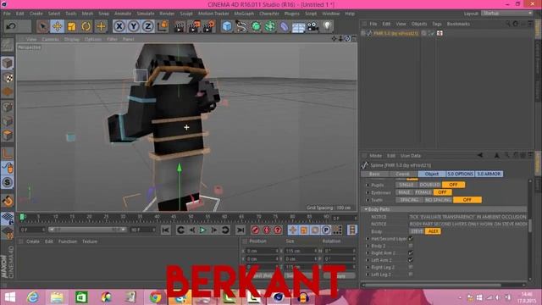Open the MoGraph menu
The image size is (542, 305).
click(x=244, y=14)
